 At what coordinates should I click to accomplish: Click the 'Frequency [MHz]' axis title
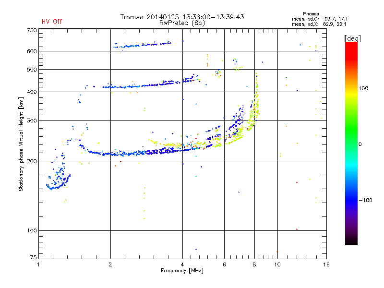click(x=182, y=271)
